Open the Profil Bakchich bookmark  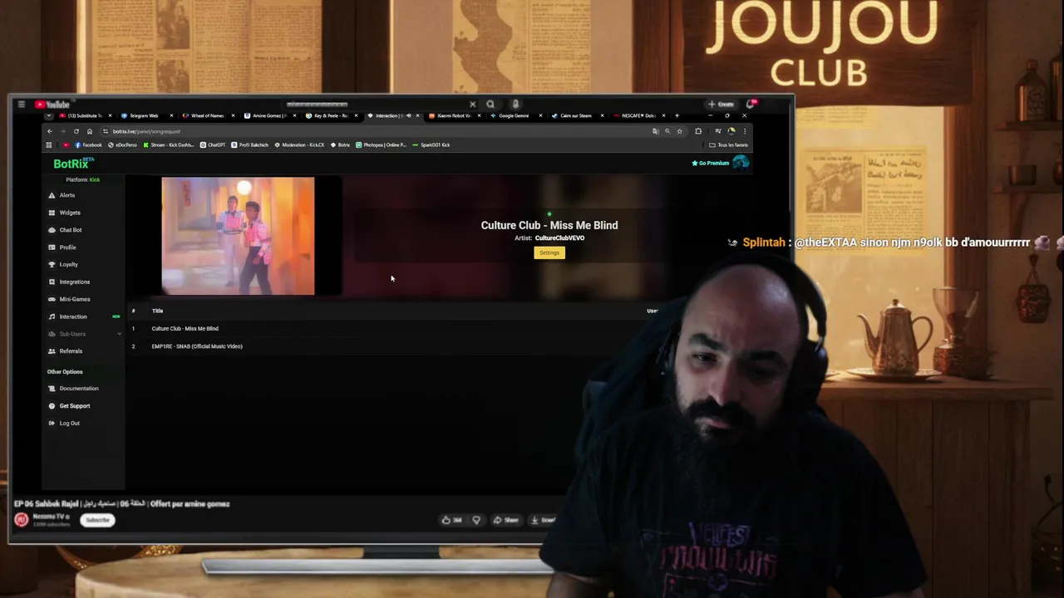point(250,145)
